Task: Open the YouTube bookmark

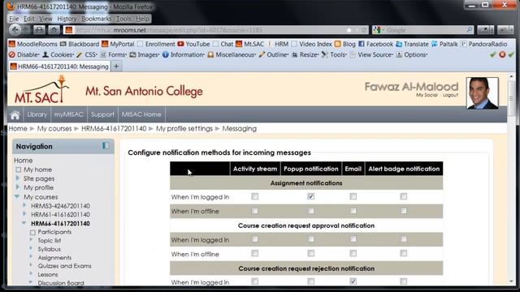Action: (x=193, y=44)
